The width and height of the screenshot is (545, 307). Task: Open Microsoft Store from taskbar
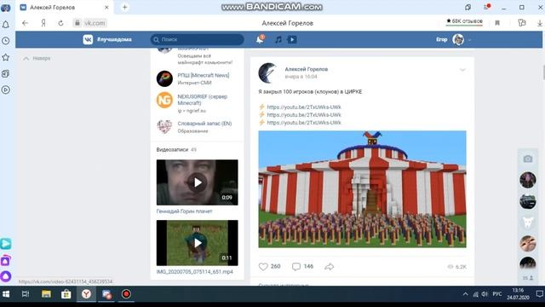click(x=66, y=294)
